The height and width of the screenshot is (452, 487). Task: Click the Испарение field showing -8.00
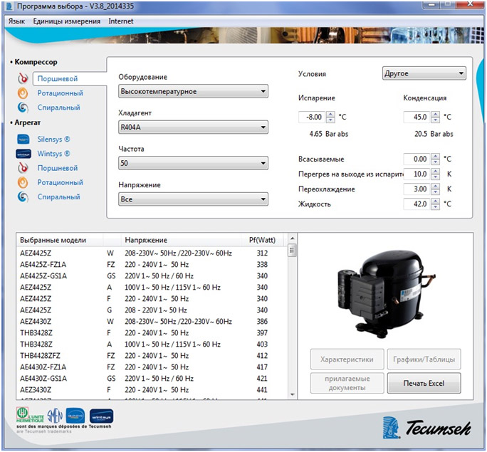[x=312, y=117]
